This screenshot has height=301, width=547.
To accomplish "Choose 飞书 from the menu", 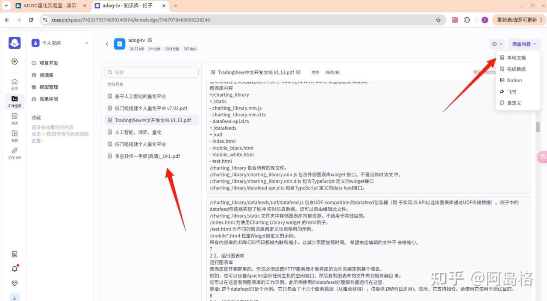I will pyautogui.click(x=518, y=91).
